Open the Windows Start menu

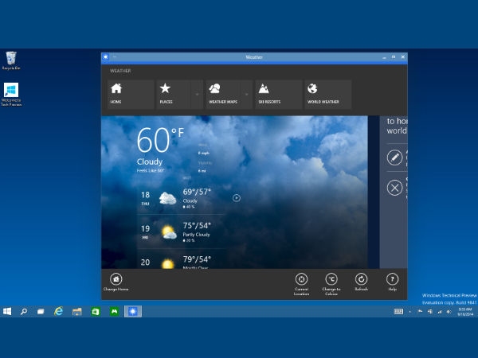point(7,311)
